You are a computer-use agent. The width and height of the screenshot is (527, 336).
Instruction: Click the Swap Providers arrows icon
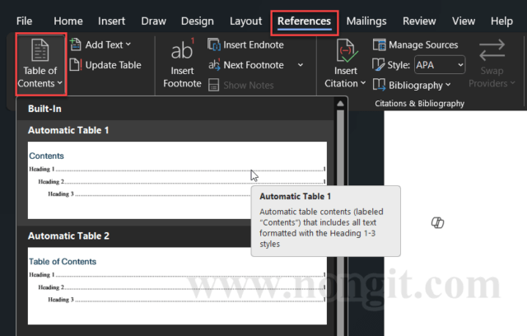(x=492, y=50)
